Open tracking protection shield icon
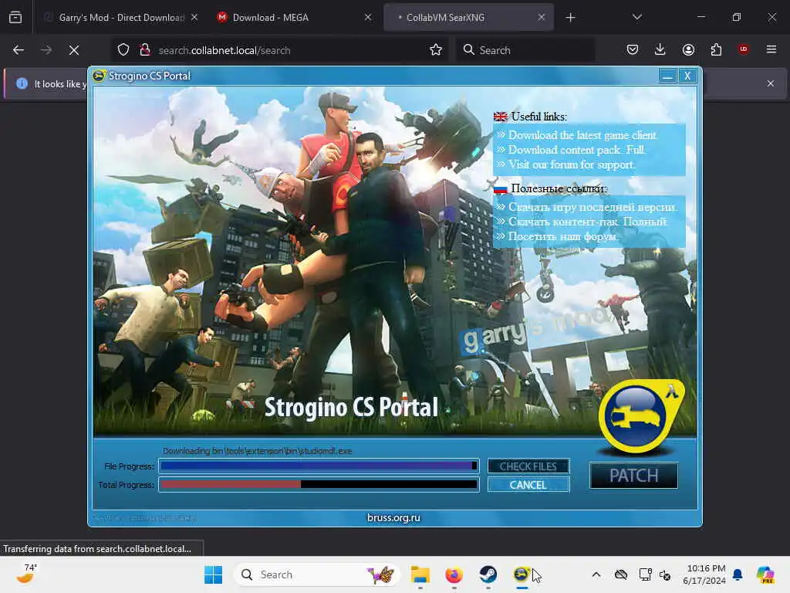 (x=123, y=49)
